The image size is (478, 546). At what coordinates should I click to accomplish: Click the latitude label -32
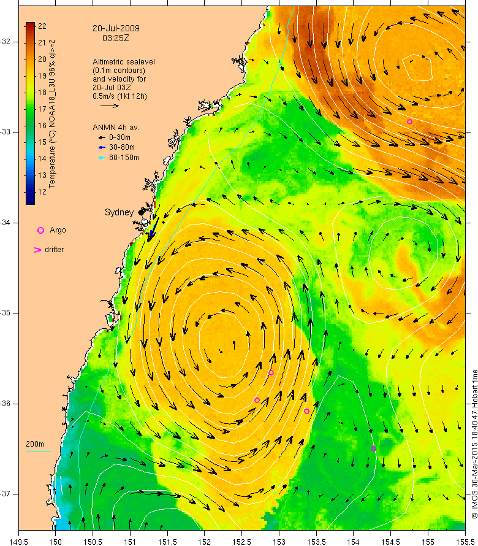6,42
